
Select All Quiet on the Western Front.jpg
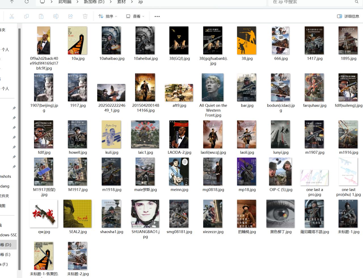click(213, 95)
